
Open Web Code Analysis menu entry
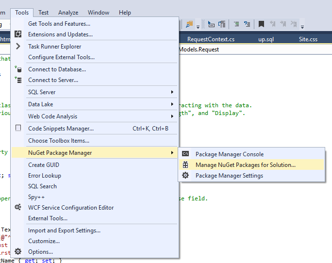95,116
